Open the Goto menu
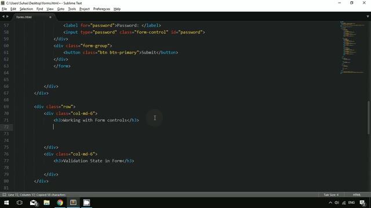 click(61, 9)
